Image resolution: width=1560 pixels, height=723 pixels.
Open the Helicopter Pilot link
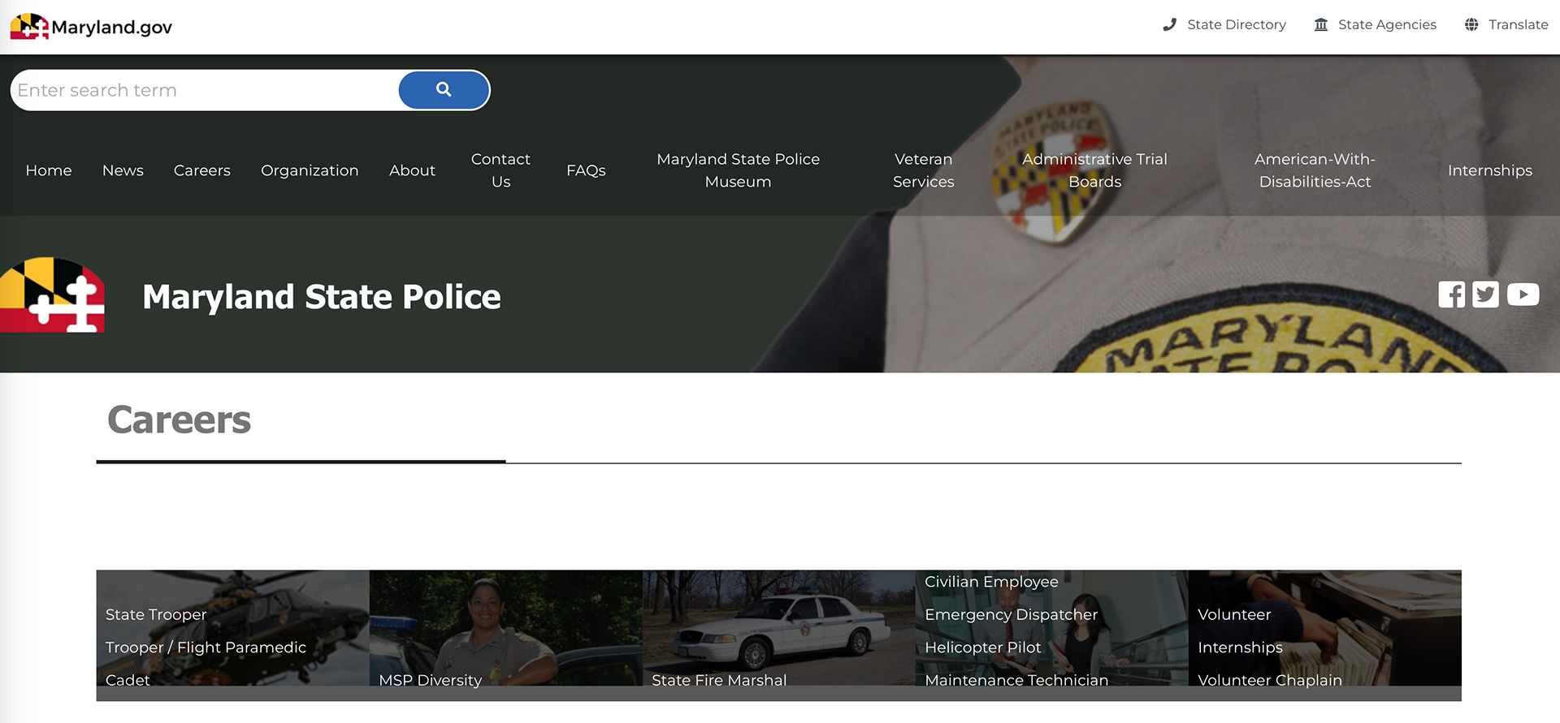[982, 647]
